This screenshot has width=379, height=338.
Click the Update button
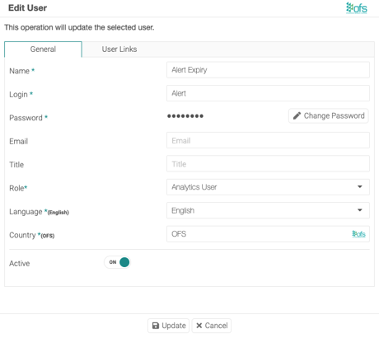point(168,326)
